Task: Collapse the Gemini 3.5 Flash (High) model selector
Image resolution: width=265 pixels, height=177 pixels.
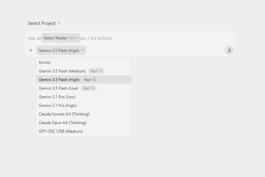Action: pyautogui.click(x=61, y=50)
